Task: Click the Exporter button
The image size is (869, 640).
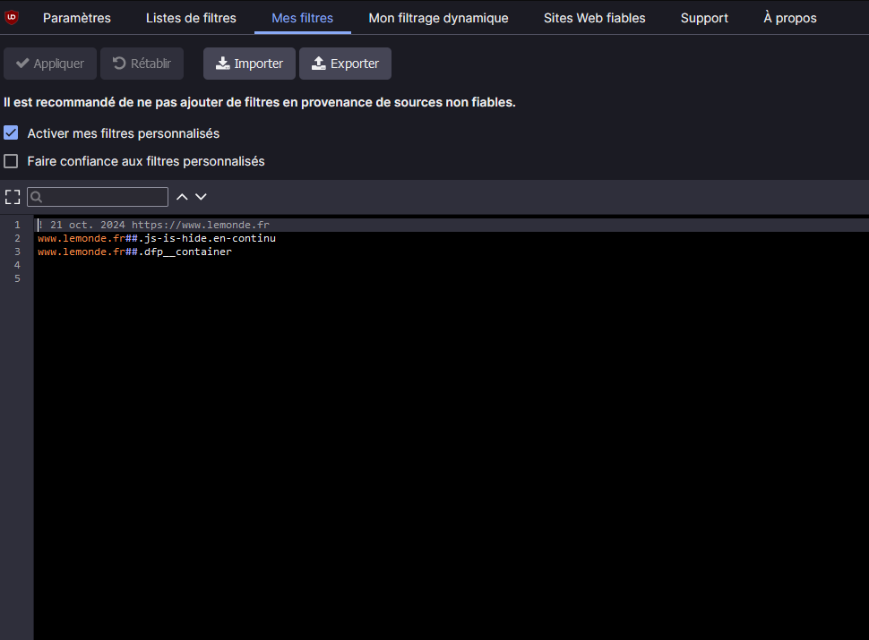Action: click(345, 64)
